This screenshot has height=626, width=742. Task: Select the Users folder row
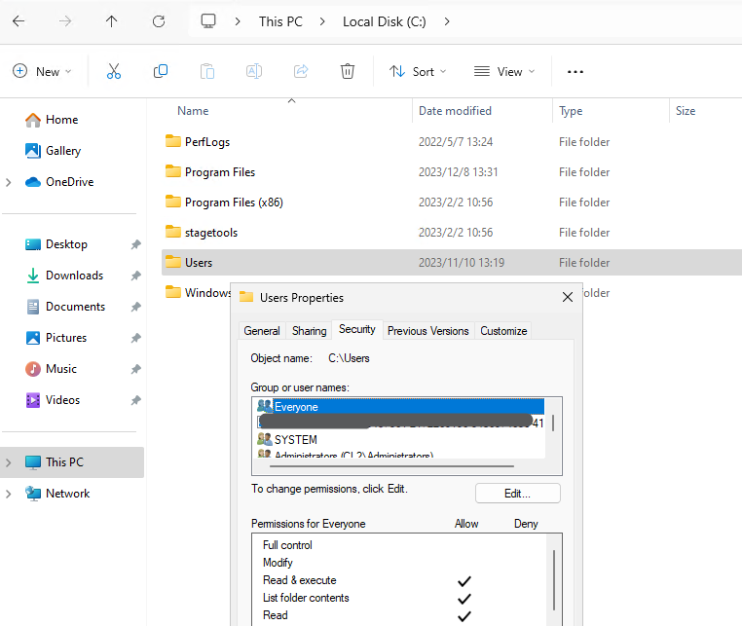[452, 263]
